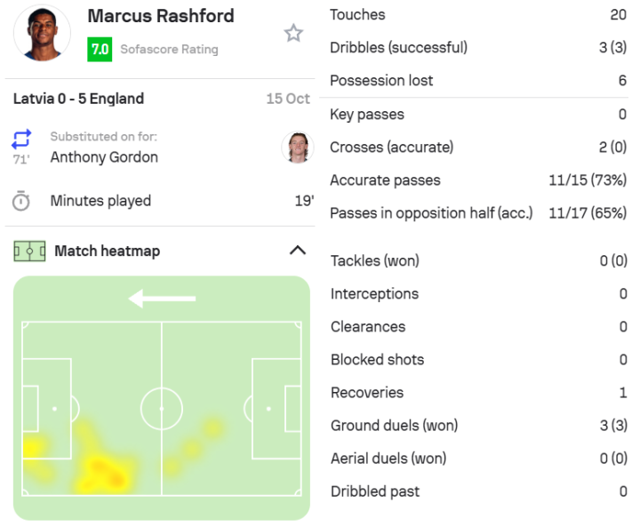Viewport: 640px width, 527px height.
Task: Click the center circle on the pitch
Action: click(162, 410)
